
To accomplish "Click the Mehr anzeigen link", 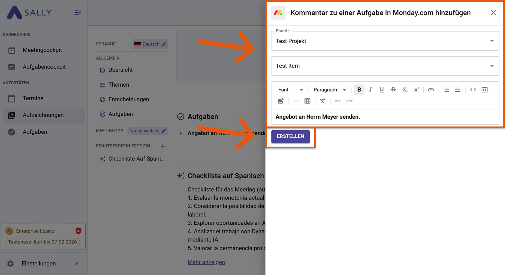I will pyautogui.click(x=206, y=262).
